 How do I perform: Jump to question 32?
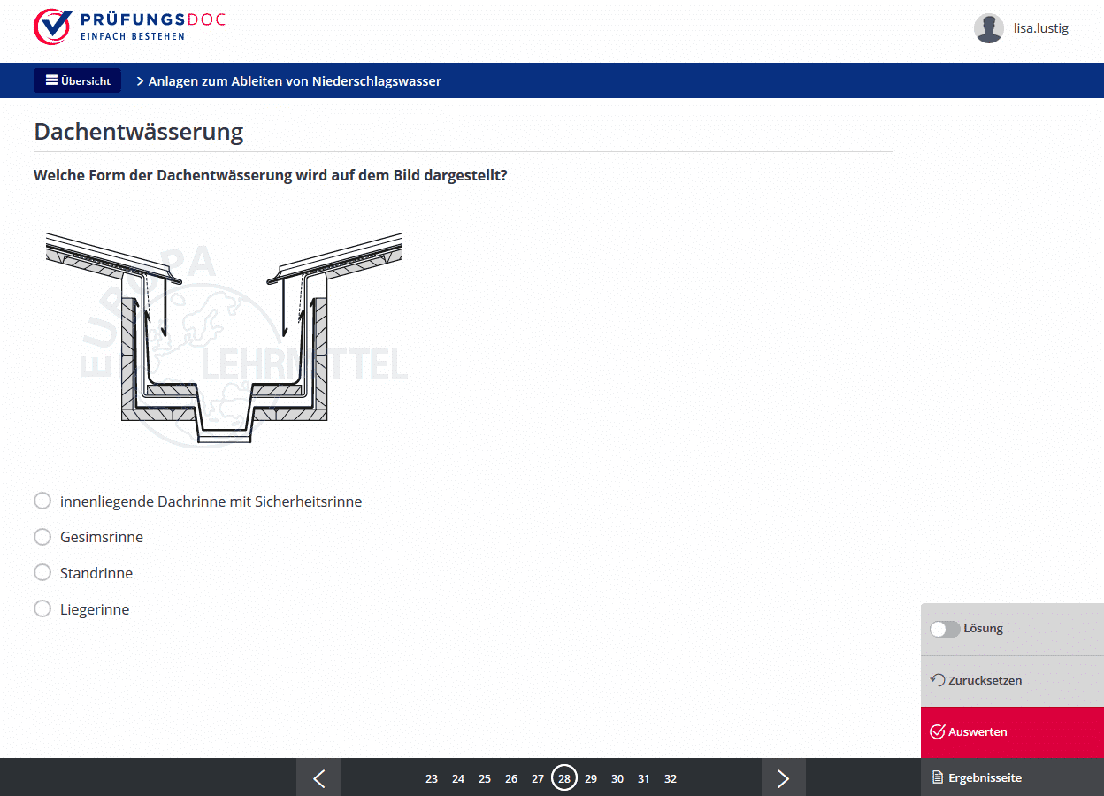coord(671,779)
